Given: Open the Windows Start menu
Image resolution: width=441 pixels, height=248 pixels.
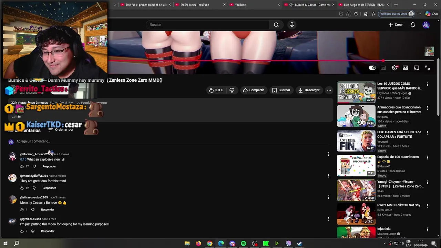Looking at the screenshot, I should click(x=5, y=244).
